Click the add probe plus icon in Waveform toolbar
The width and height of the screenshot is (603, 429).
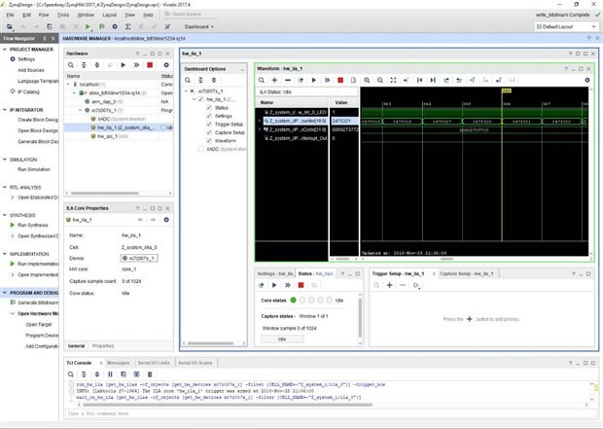tap(276, 80)
